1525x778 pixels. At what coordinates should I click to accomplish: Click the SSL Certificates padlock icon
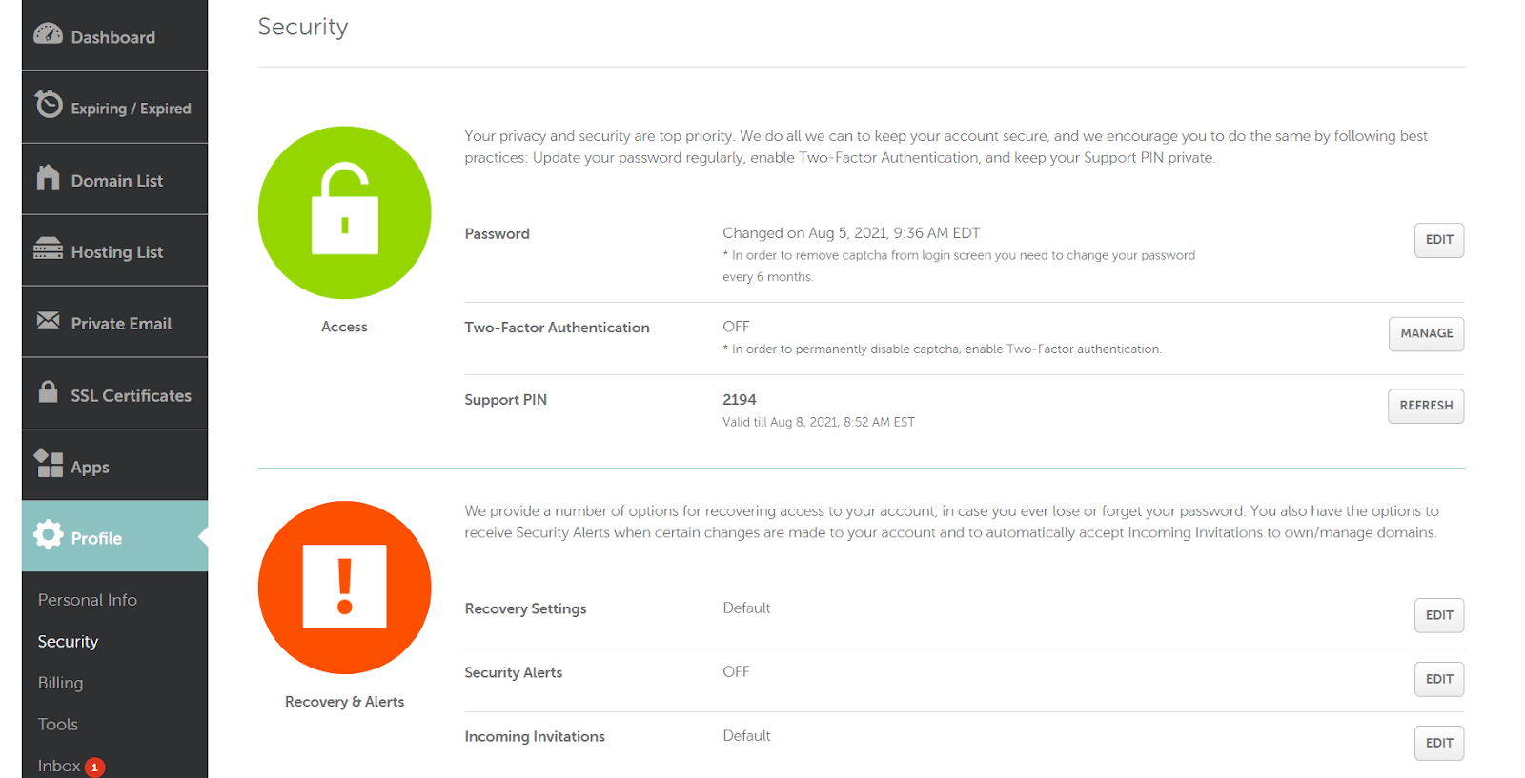[48, 391]
